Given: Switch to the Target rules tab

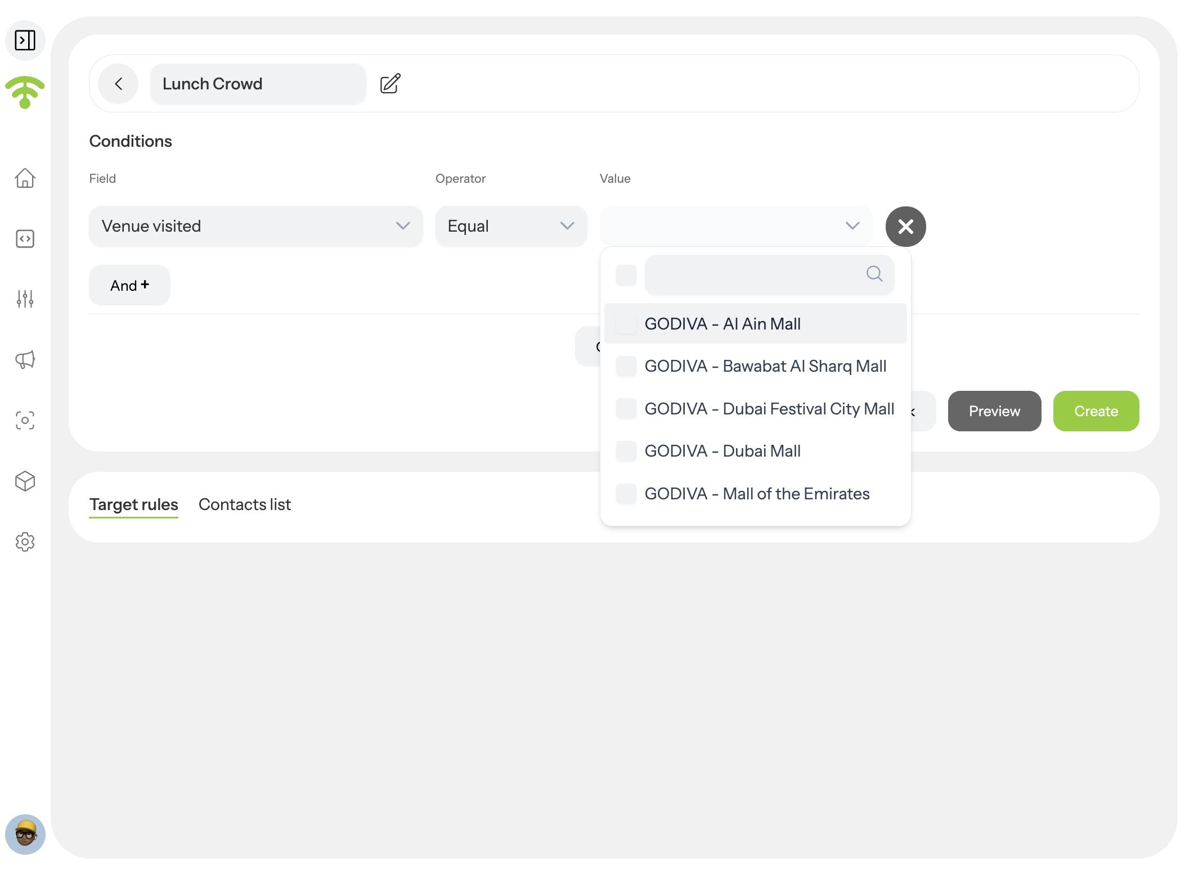Looking at the screenshot, I should [x=134, y=504].
